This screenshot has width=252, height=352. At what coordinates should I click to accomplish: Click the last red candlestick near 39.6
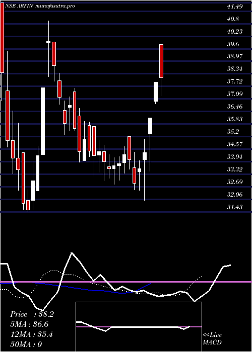161,61
